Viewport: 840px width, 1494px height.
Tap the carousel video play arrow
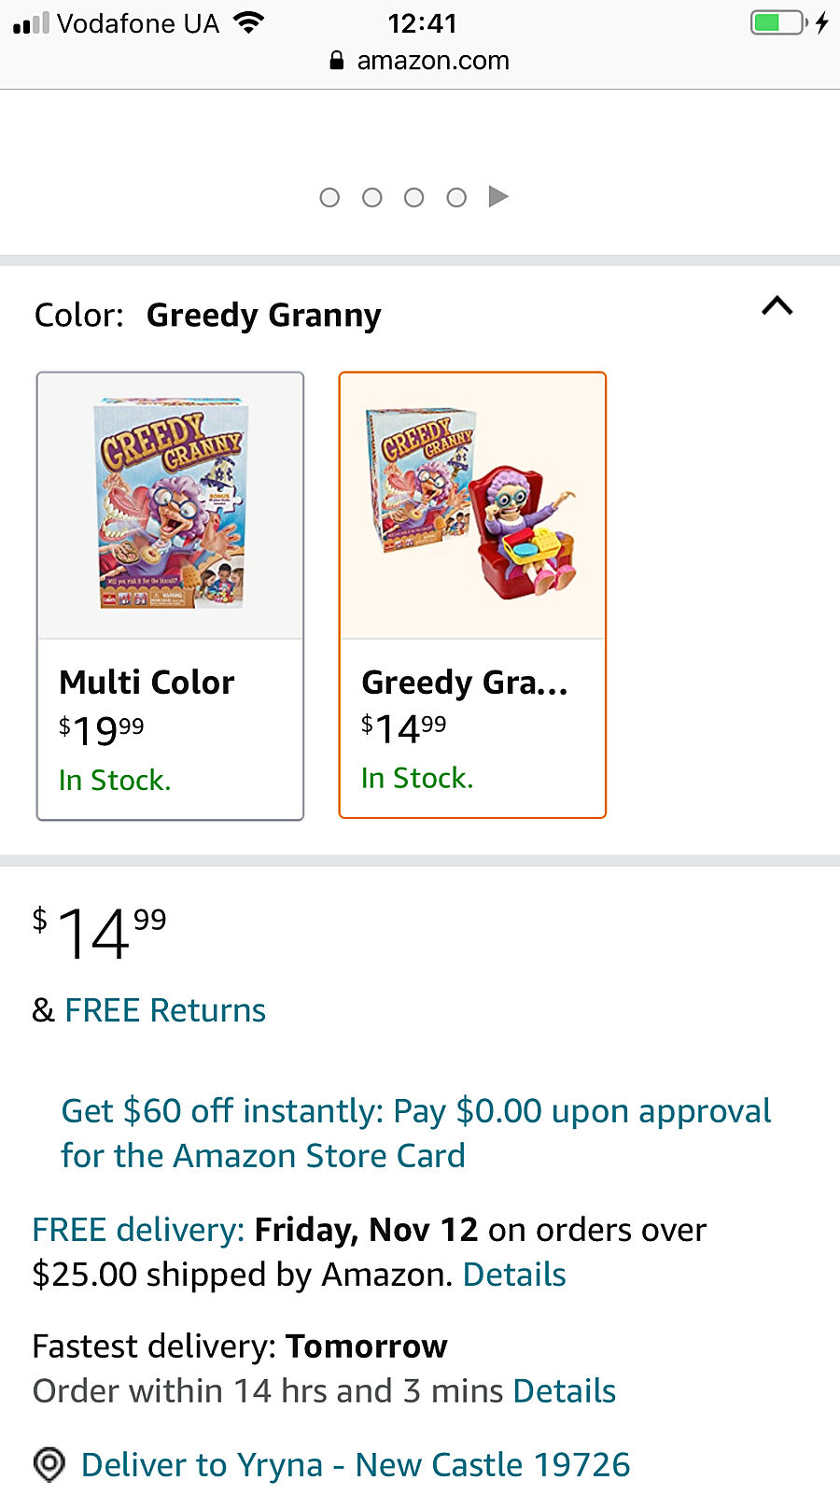tap(498, 197)
